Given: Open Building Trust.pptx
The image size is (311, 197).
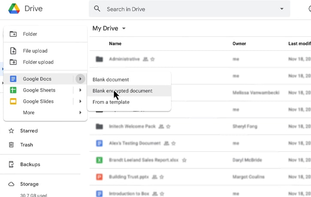Looking at the screenshot, I should (x=129, y=177).
